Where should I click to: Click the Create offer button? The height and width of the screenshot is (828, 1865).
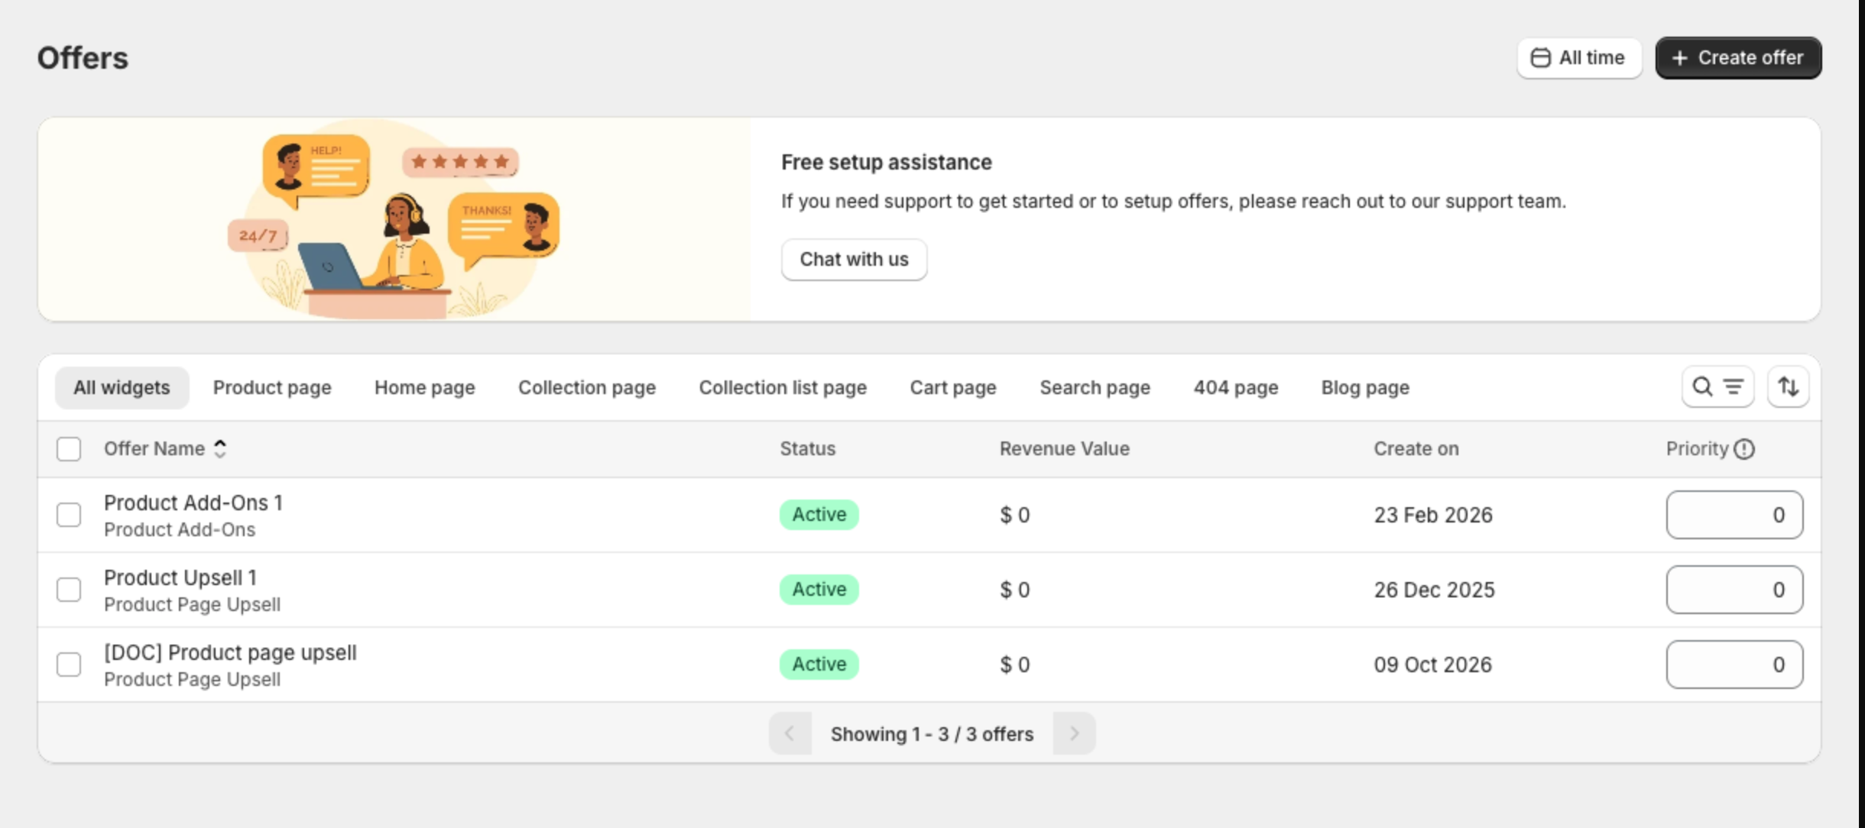pos(1738,58)
